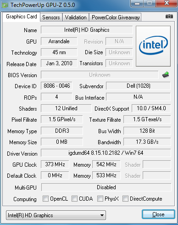Click the Close button
Viewport: 178px width, 225px height.
[158, 214]
